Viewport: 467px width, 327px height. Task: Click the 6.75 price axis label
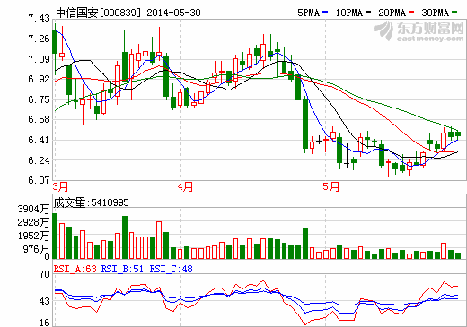pyautogui.click(x=39, y=99)
